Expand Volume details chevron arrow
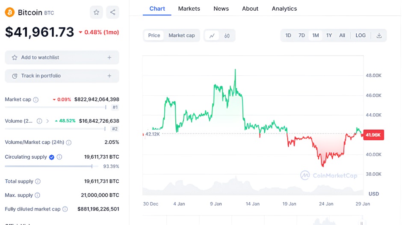402x225 pixels. click(x=47, y=121)
